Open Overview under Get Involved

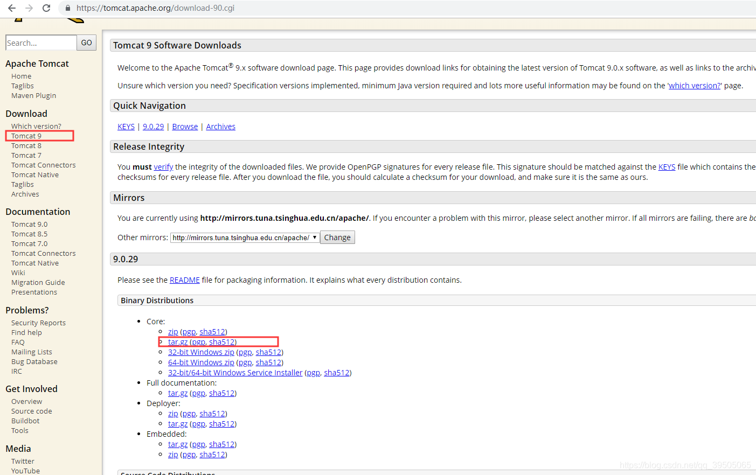(x=26, y=401)
